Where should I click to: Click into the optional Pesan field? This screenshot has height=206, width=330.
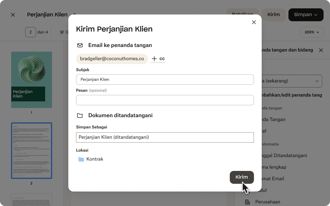click(165, 100)
